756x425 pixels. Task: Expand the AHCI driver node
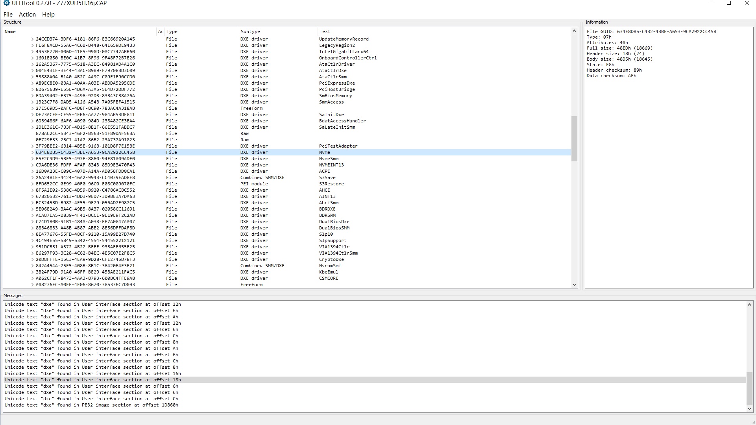[x=33, y=190]
